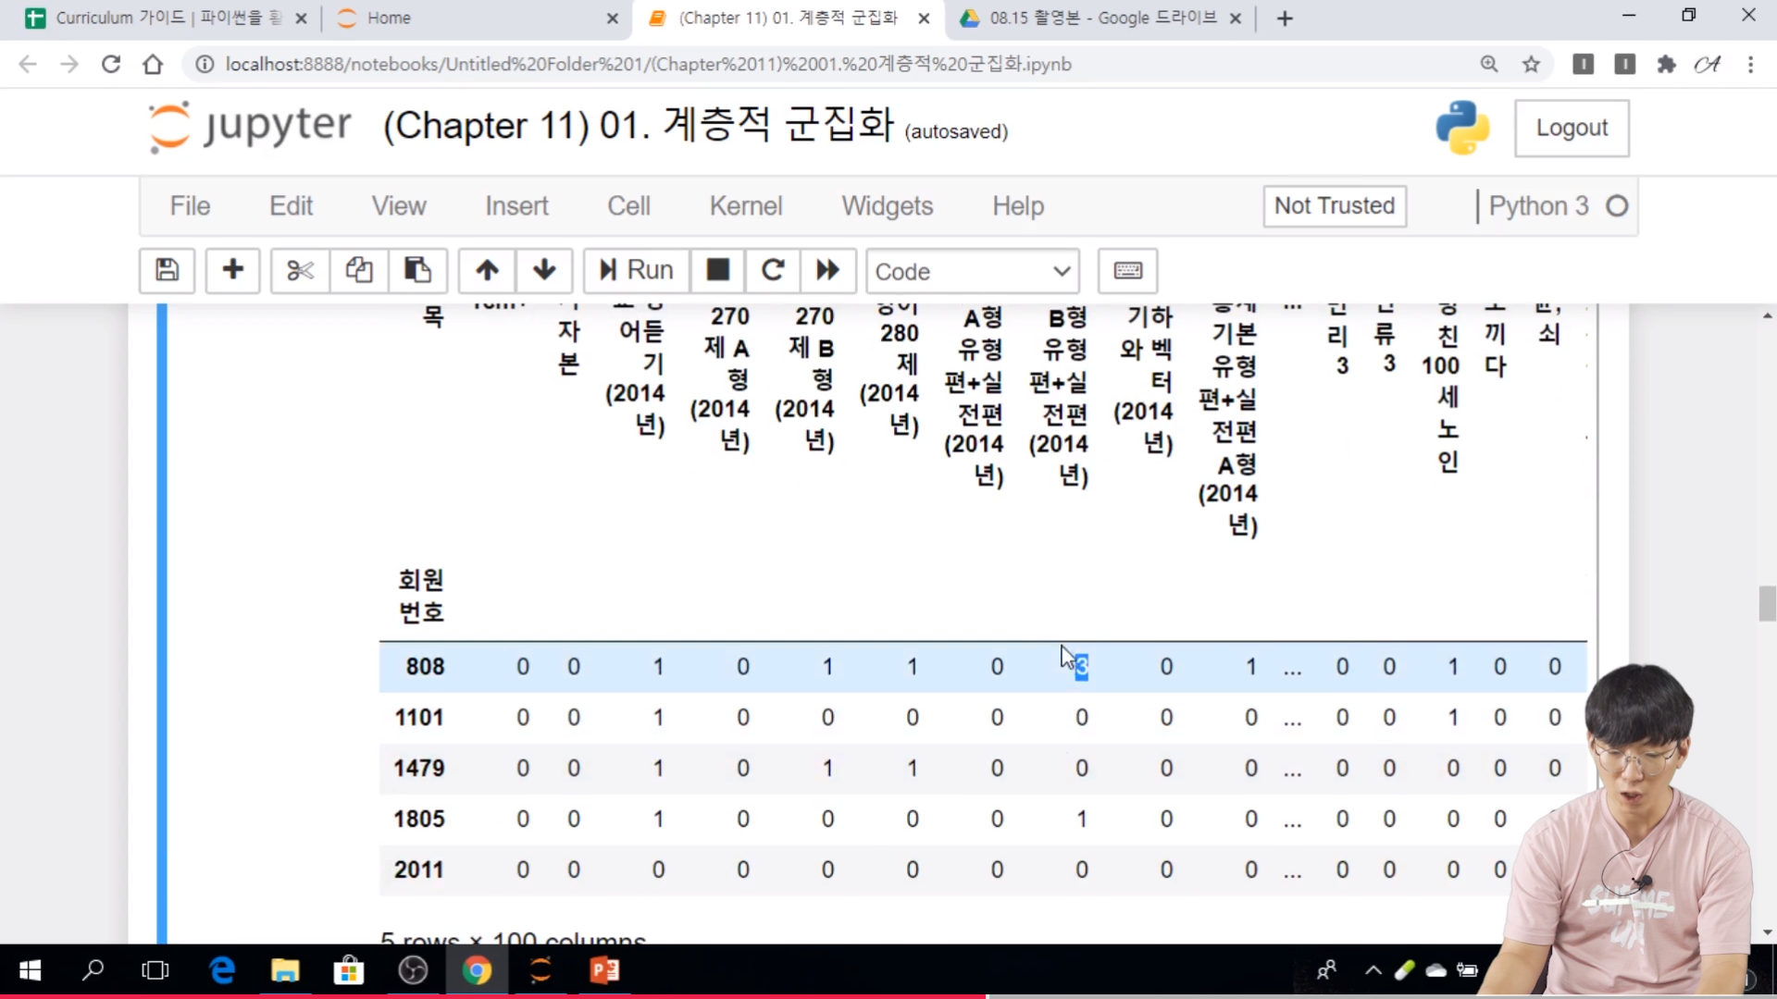Interrupt the kernel with the stop icon

click(717, 270)
